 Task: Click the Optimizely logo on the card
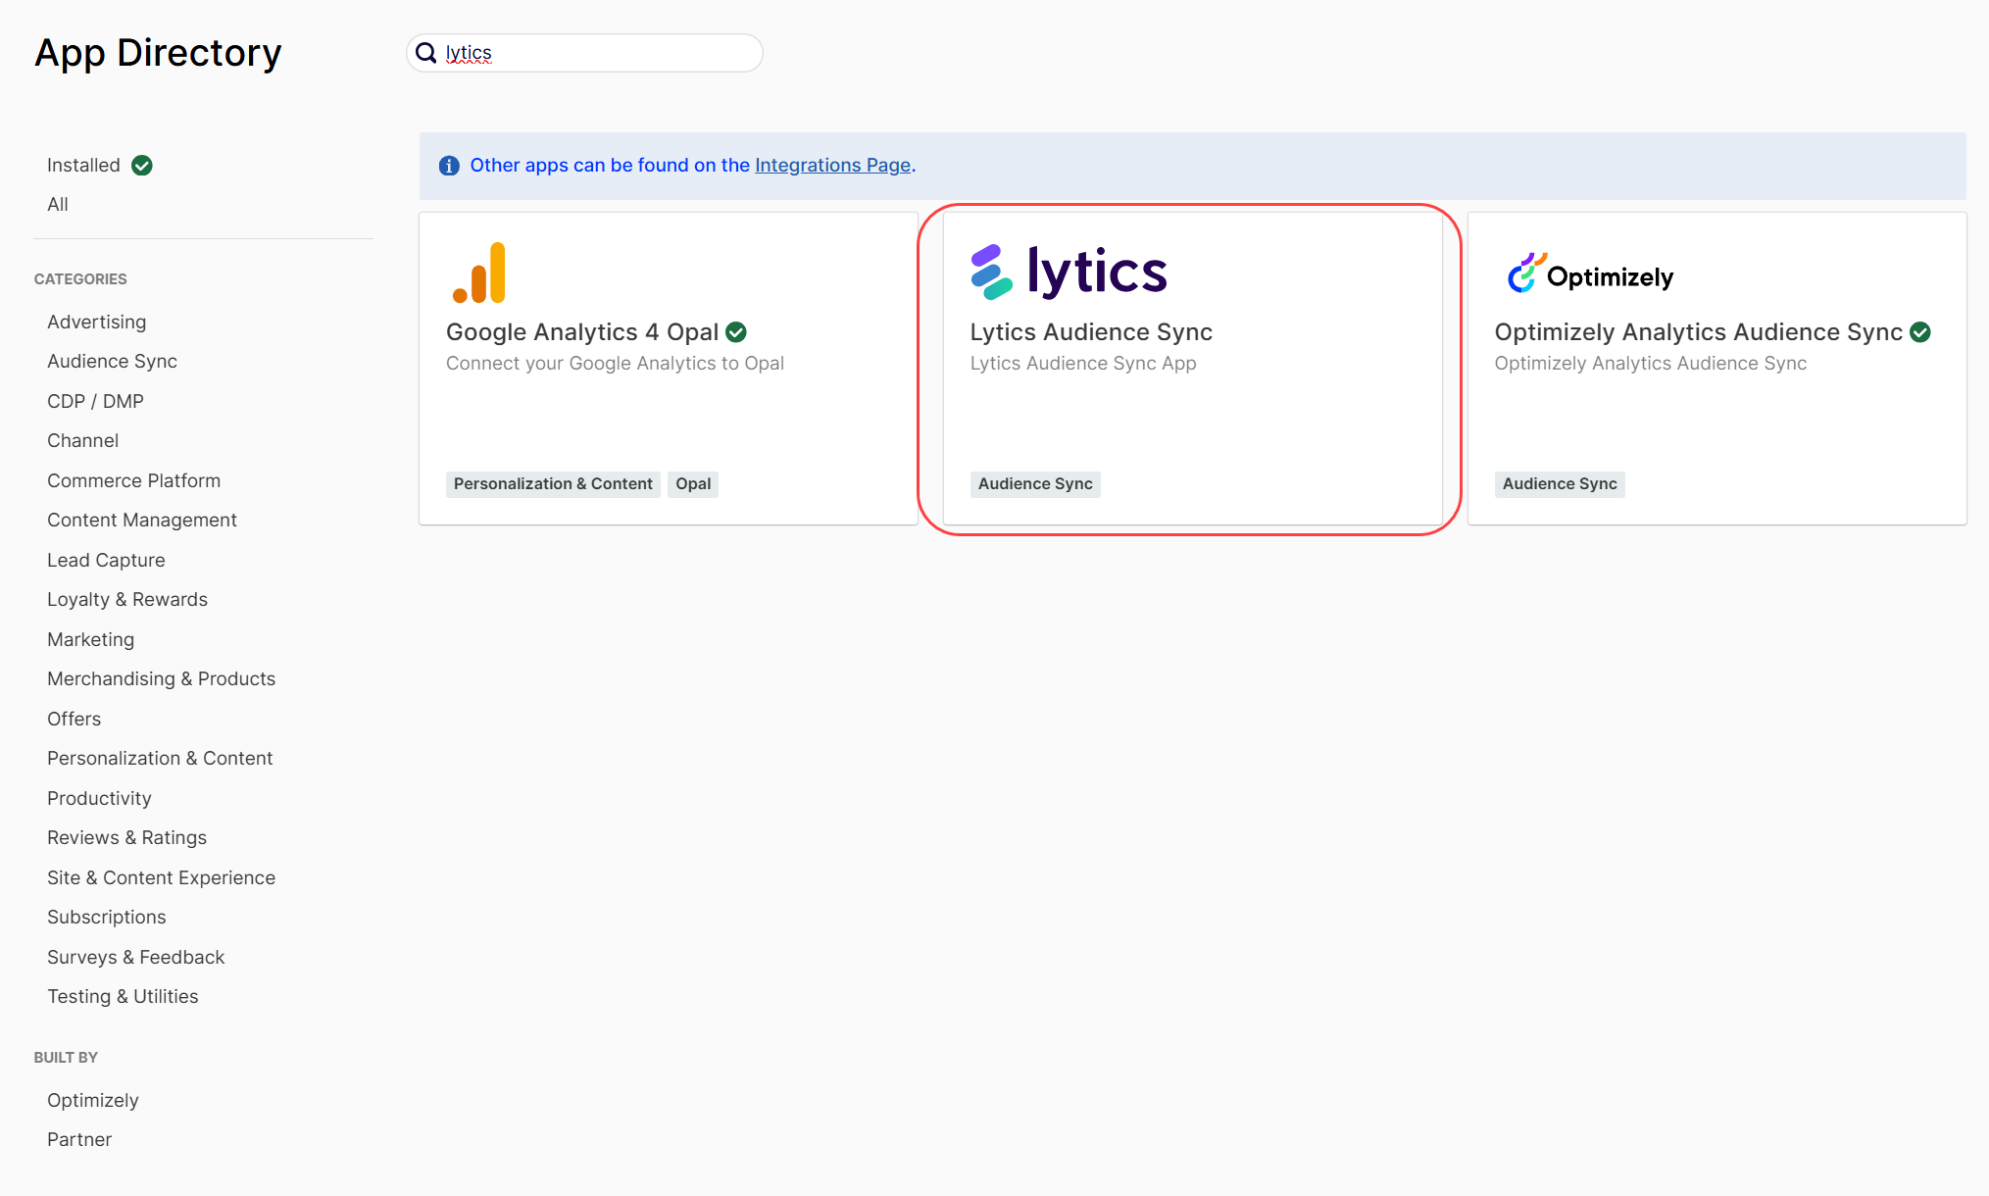pyautogui.click(x=1590, y=274)
